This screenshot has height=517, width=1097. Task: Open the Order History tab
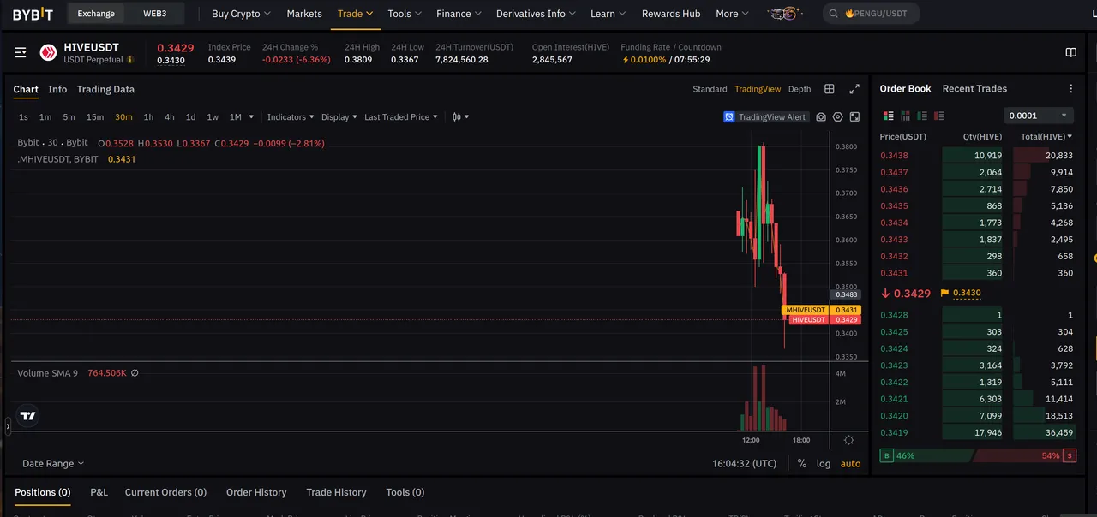[256, 492]
